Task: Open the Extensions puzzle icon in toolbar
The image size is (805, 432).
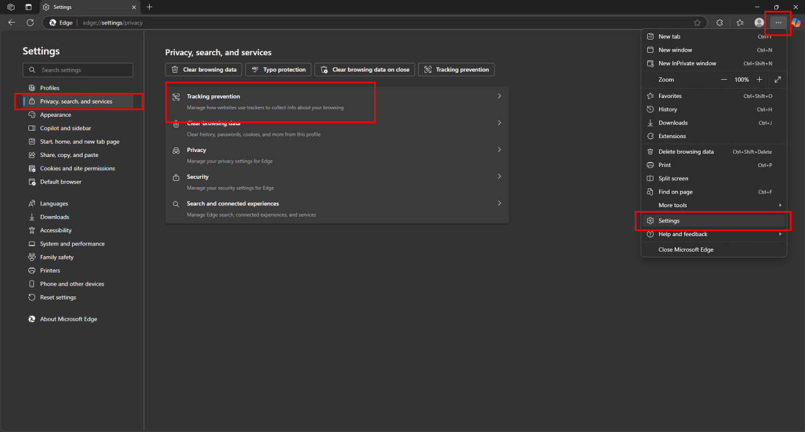Action: pyautogui.click(x=719, y=23)
